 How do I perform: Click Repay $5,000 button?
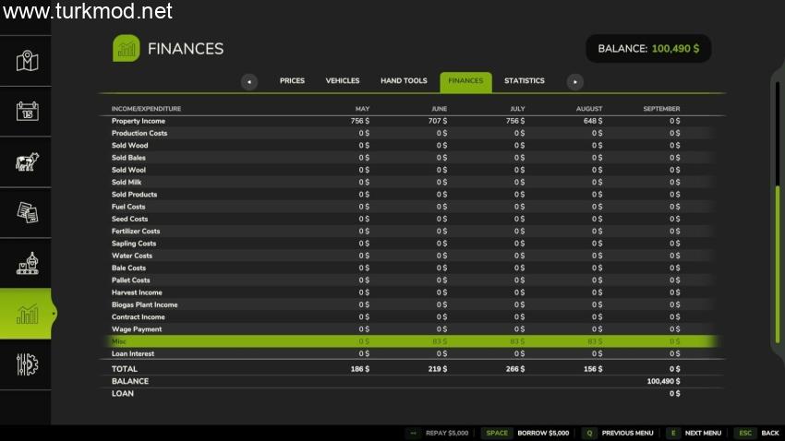click(447, 433)
